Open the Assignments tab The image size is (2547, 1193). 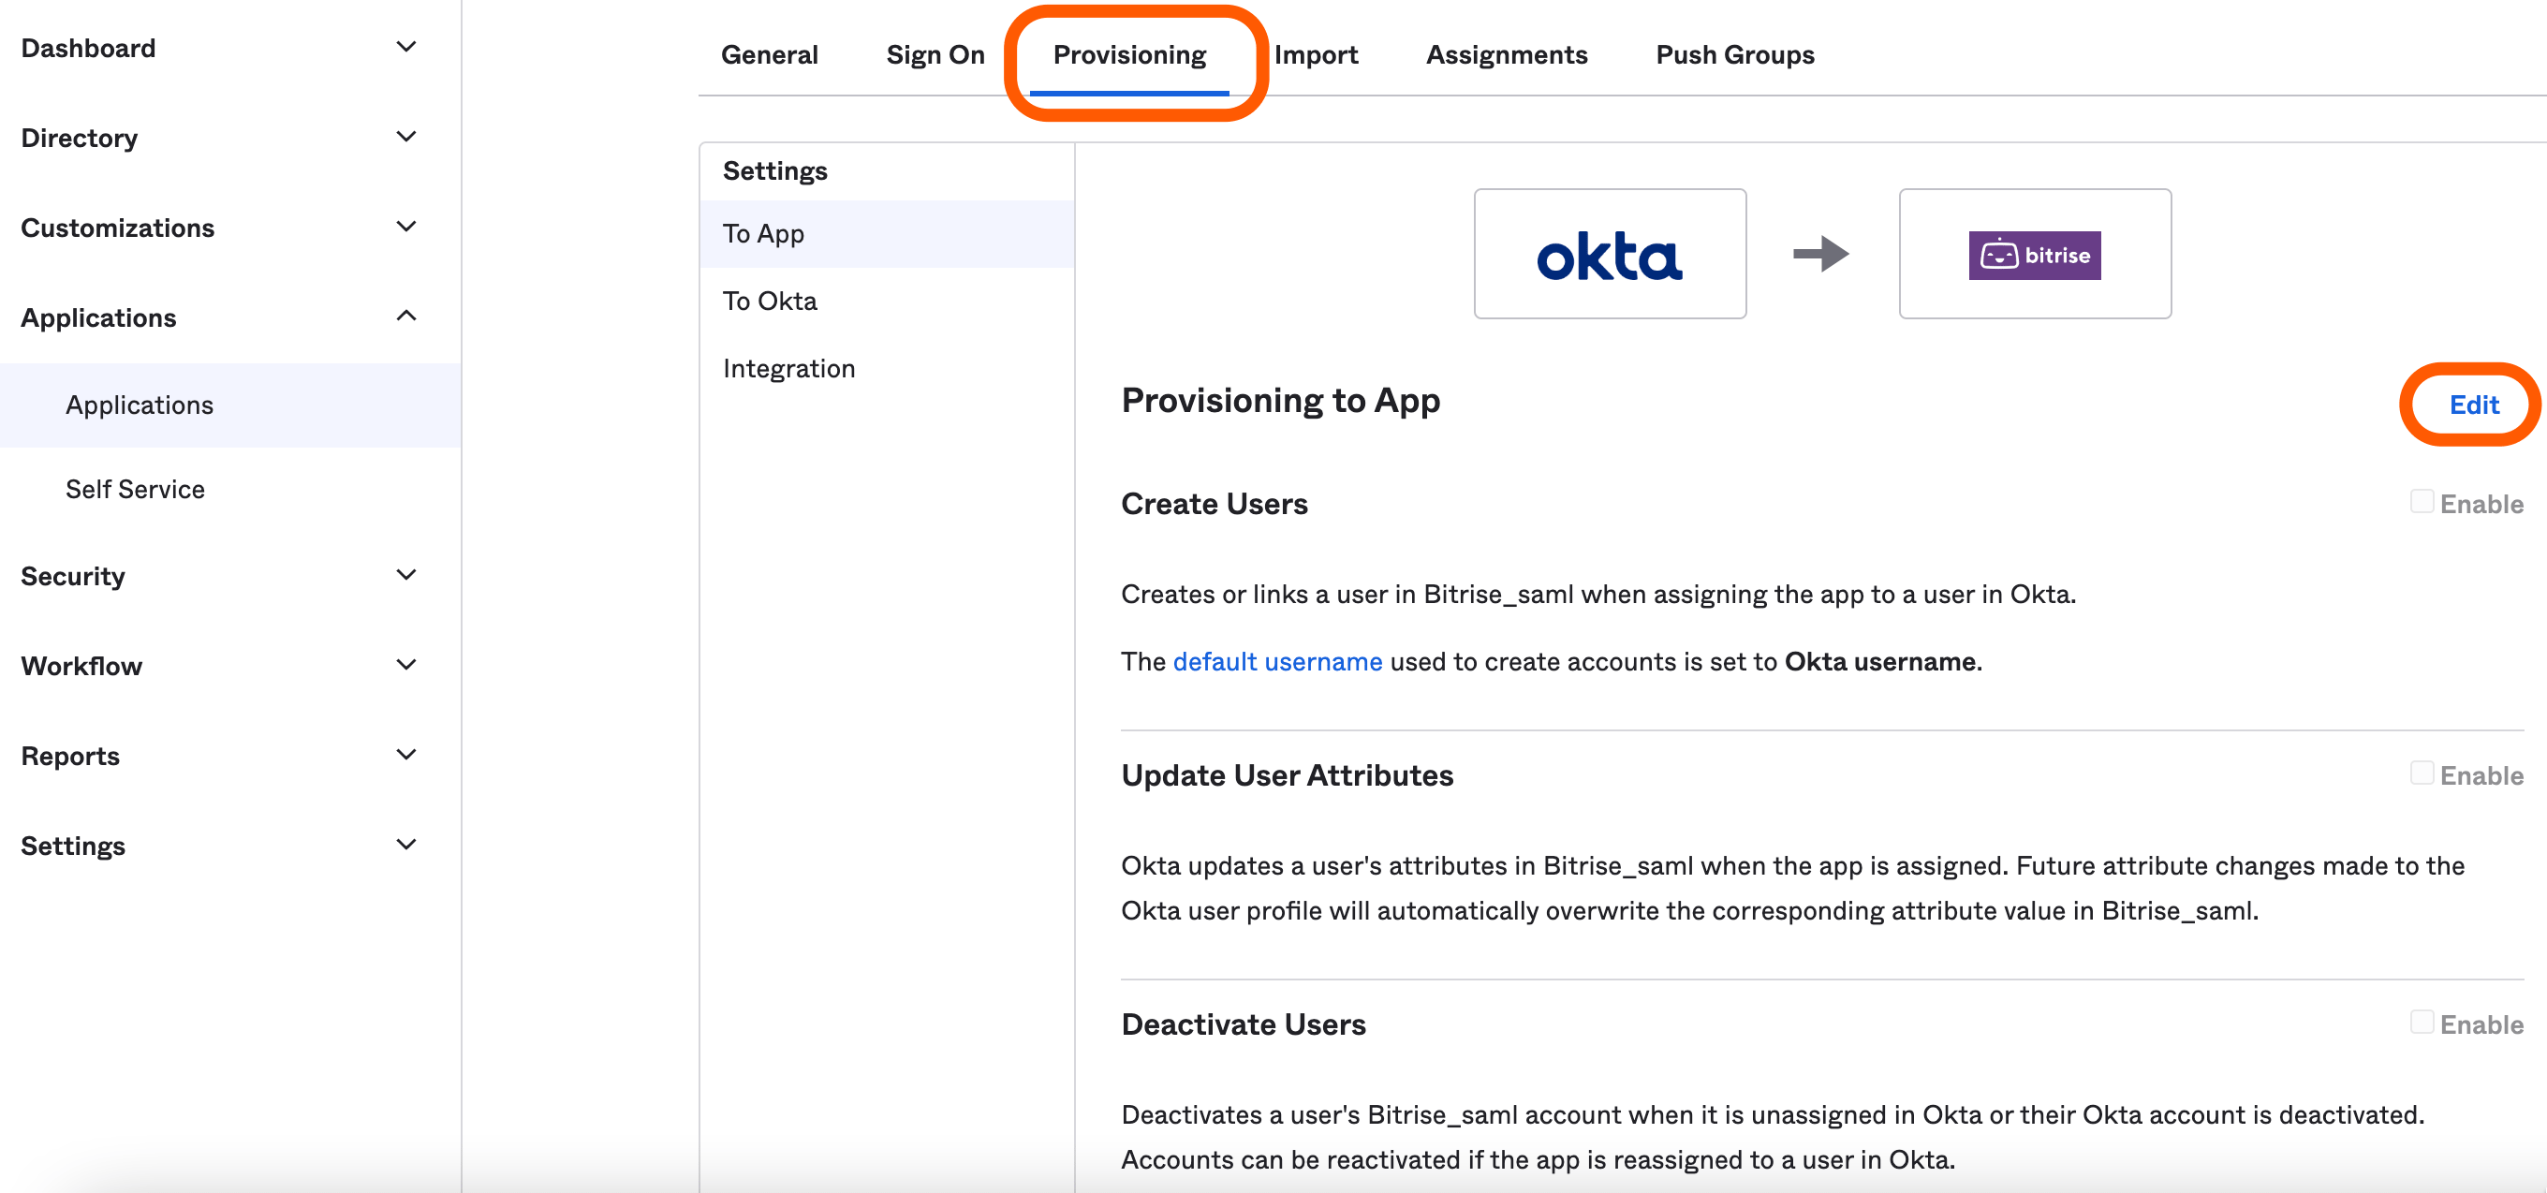click(1506, 54)
